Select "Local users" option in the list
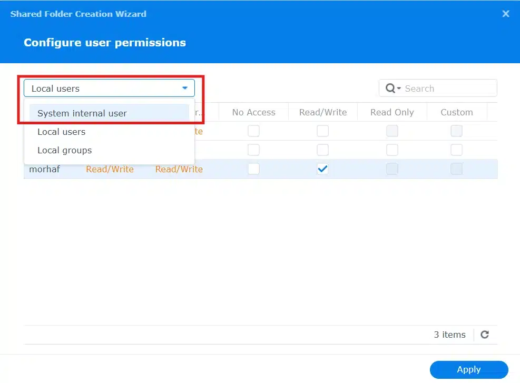 click(61, 132)
